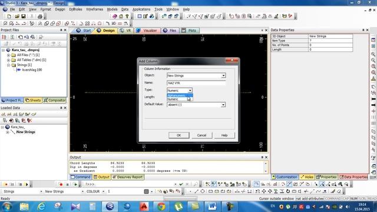Click zoom in magnifier on right sidebar

tap(373, 54)
